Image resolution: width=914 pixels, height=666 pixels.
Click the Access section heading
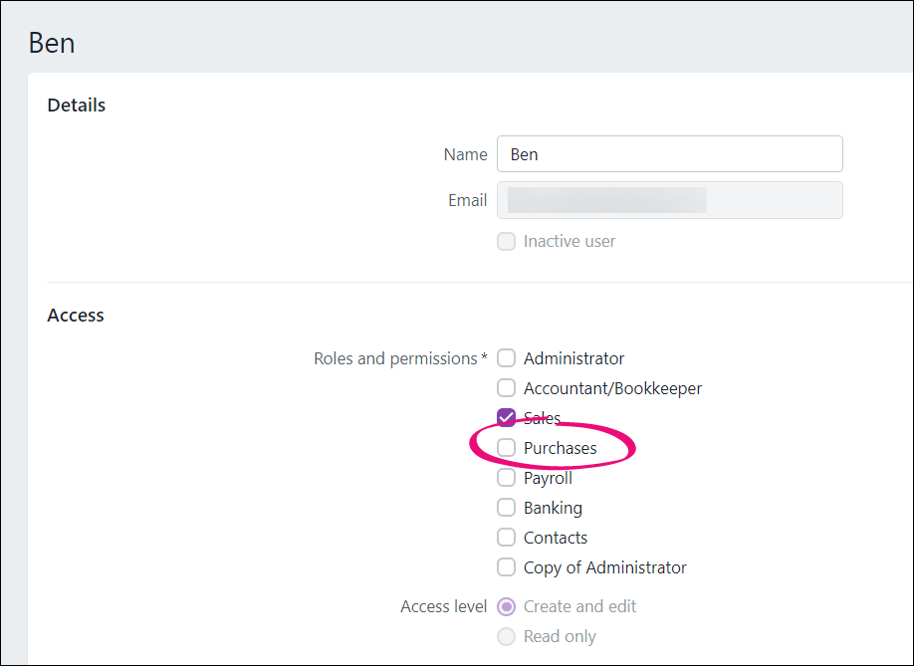click(x=76, y=315)
